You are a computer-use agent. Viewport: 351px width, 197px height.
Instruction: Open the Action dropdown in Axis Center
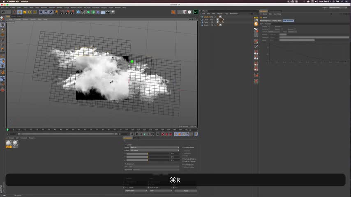coord(155,147)
